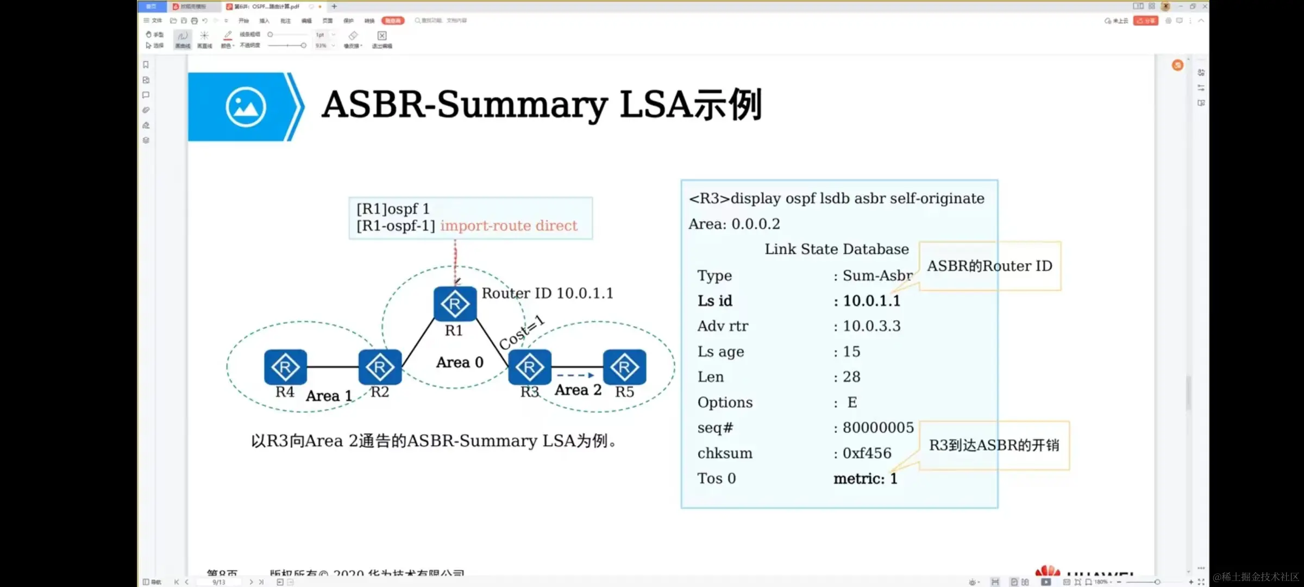Expand the 1pt line width dropdown
Image resolution: width=1304 pixels, height=587 pixels.
point(334,35)
